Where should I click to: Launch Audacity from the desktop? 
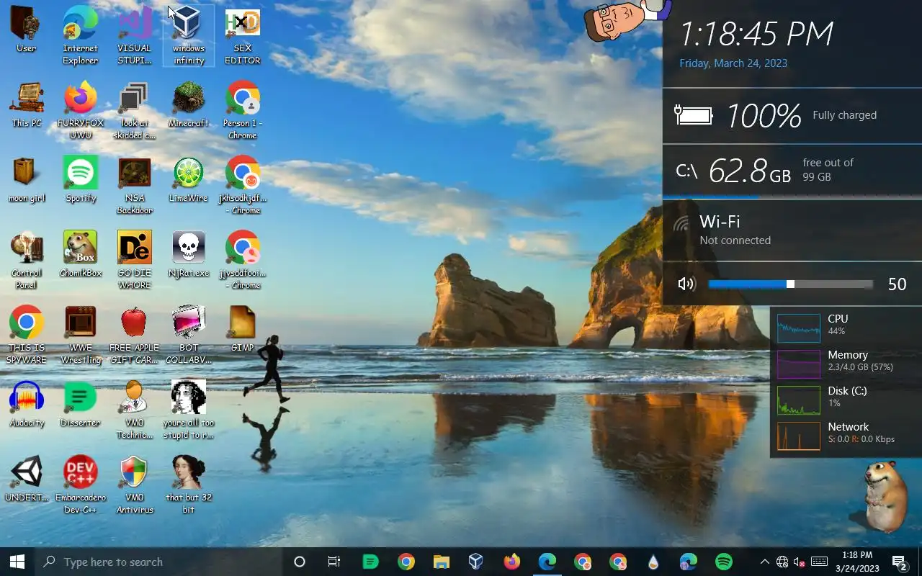pyautogui.click(x=27, y=404)
